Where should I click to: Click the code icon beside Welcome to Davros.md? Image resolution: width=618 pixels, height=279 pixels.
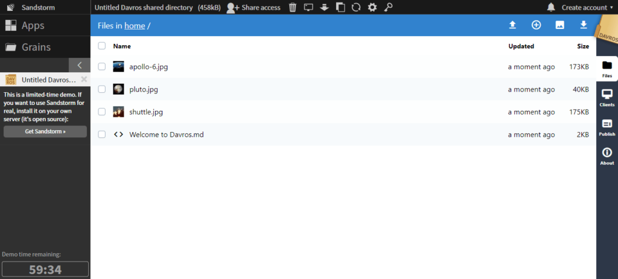pos(119,134)
